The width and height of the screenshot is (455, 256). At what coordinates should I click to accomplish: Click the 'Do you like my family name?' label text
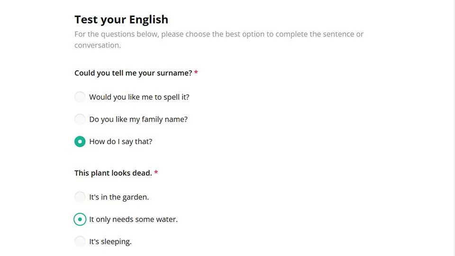pyautogui.click(x=138, y=119)
